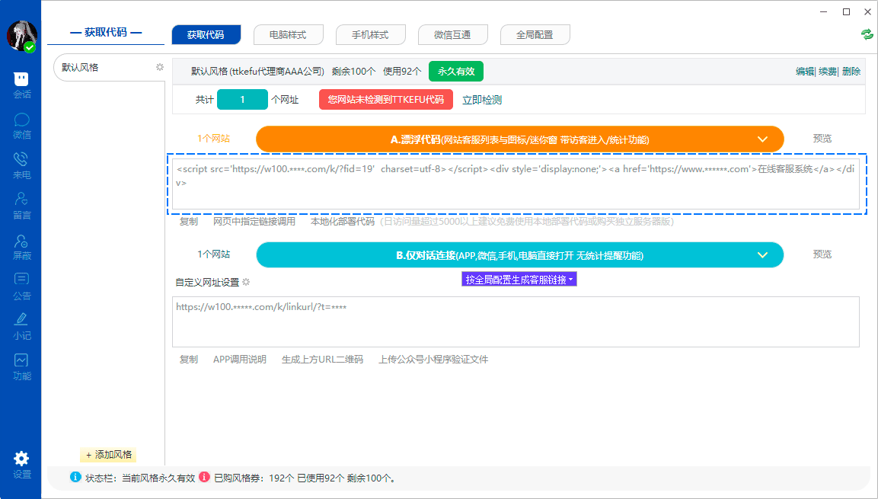Image resolution: width=878 pixels, height=499 pixels.
Task: Open 设置 settings gear in sidebar
Action: 21,465
